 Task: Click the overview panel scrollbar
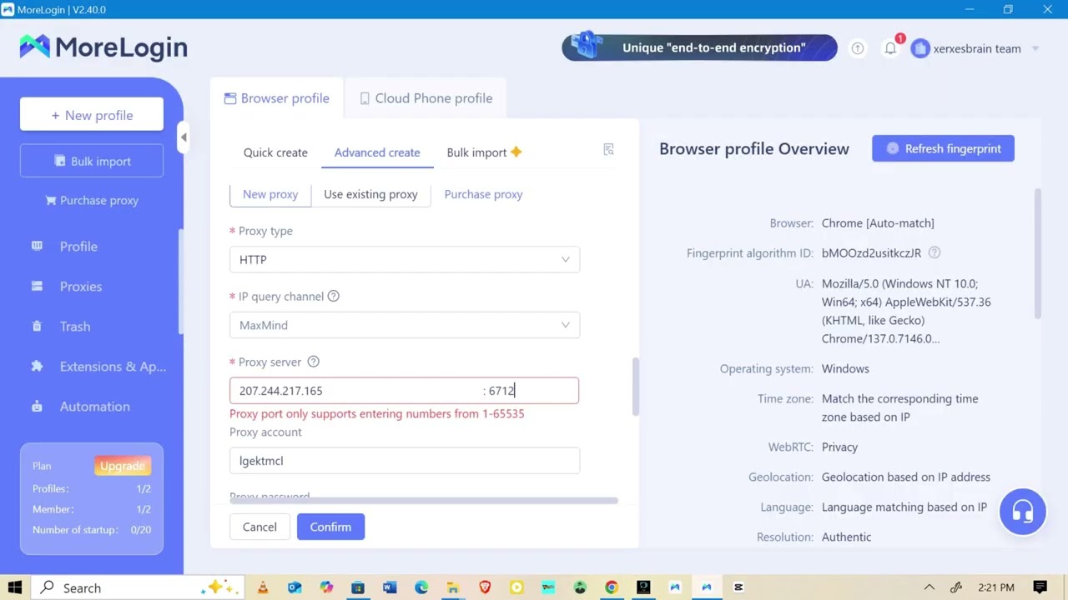tap(1038, 252)
